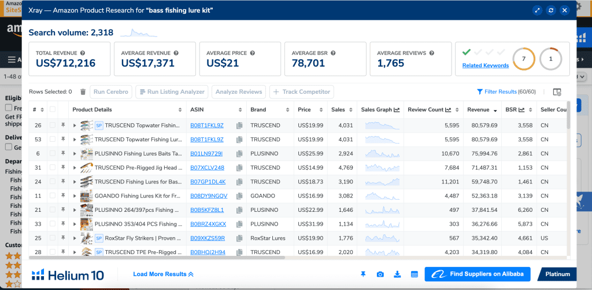Check the row 31 TRUSCEND Pre-Rigged checkbox

(x=53, y=167)
